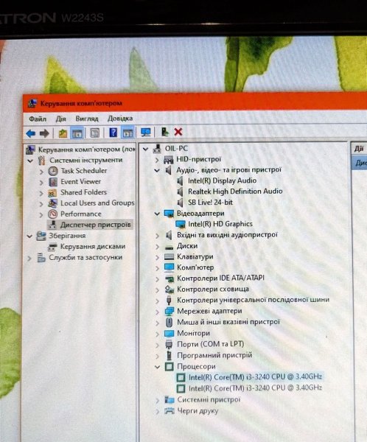Click the Диски category icon
The image size is (367, 442).
169,247
